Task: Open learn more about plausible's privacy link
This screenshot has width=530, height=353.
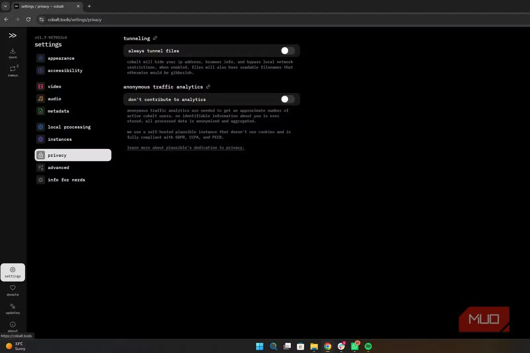Action: click(185, 148)
